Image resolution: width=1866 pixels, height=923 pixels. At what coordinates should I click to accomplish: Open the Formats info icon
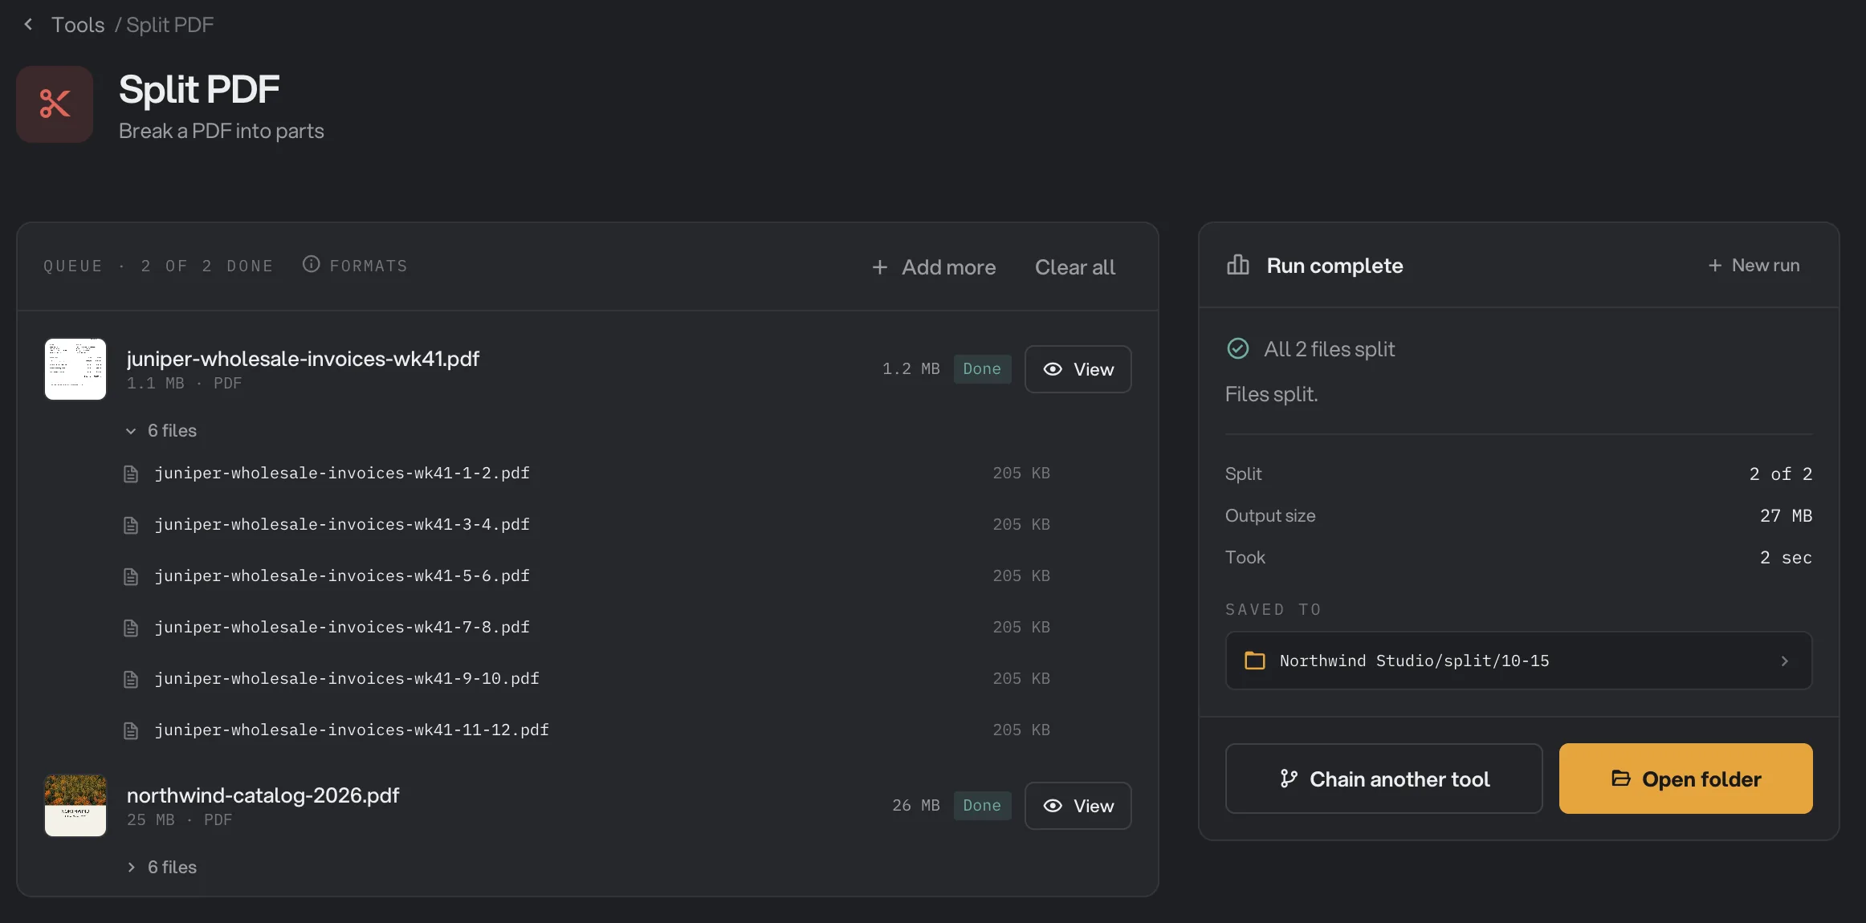[x=311, y=264]
